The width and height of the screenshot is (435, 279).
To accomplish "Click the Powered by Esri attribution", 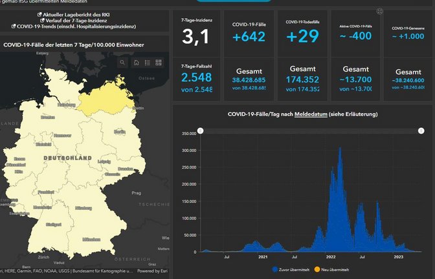I will pyautogui.click(x=152, y=271).
